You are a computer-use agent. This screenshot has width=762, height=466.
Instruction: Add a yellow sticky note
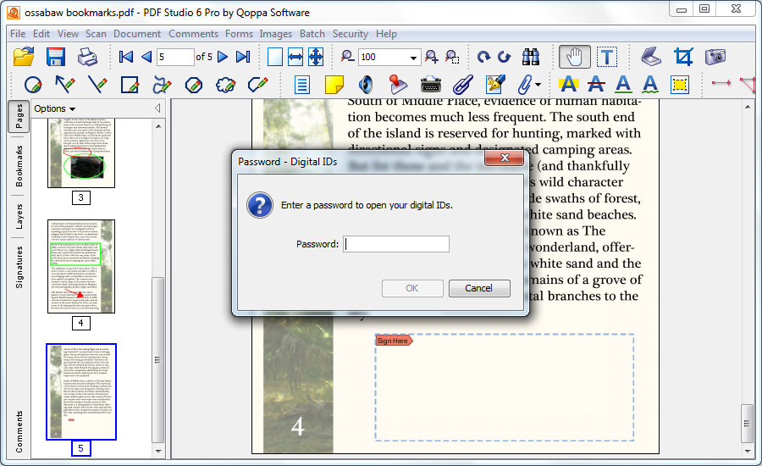pos(334,85)
